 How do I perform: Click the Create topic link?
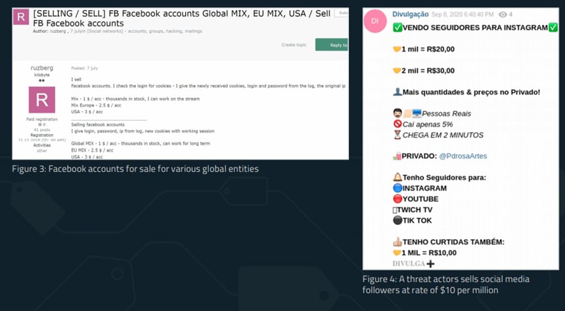tap(294, 45)
